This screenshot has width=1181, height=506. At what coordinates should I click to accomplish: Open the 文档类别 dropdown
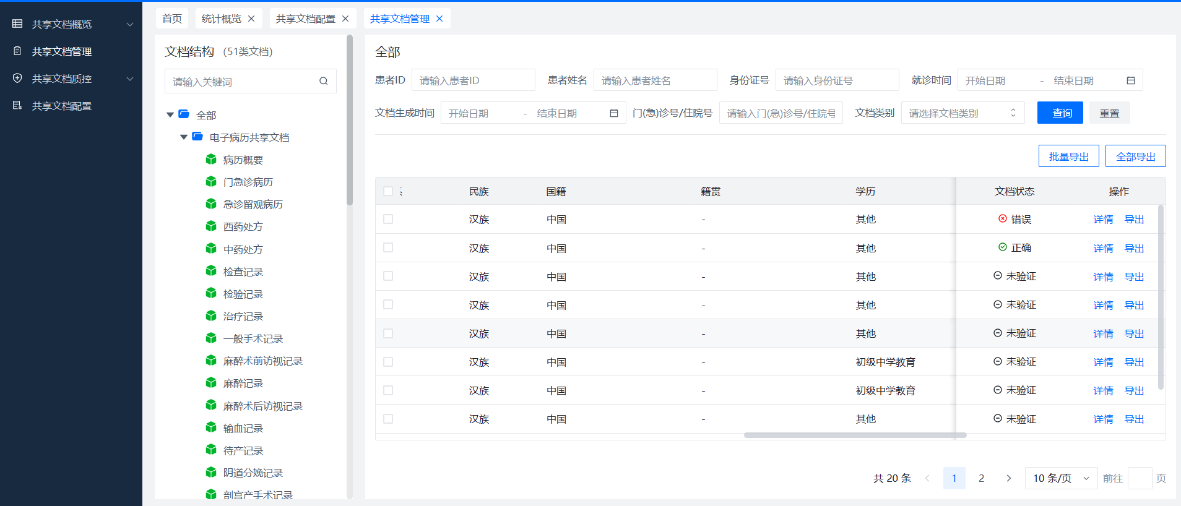coord(963,113)
